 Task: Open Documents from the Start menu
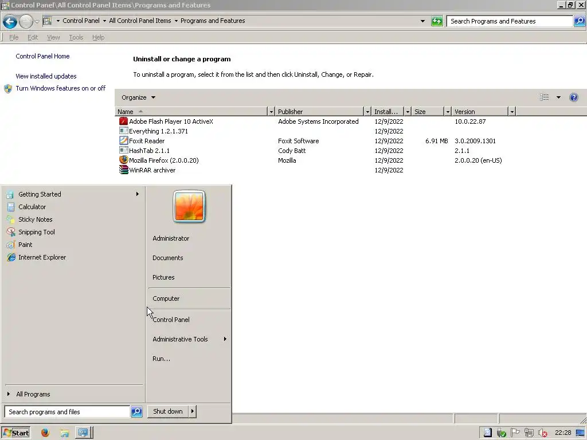pyautogui.click(x=189, y=258)
